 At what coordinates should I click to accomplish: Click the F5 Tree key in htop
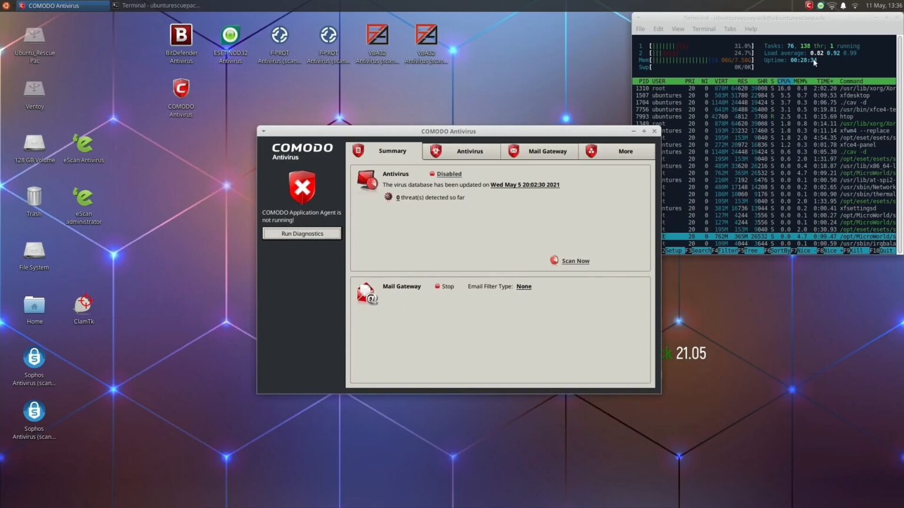pyautogui.click(x=751, y=250)
